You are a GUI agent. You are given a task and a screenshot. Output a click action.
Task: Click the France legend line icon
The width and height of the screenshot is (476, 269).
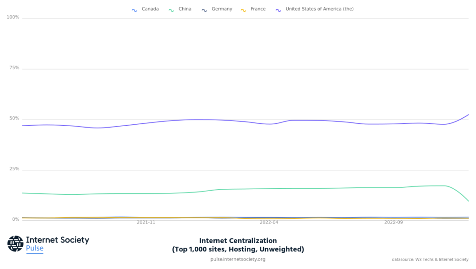(x=244, y=9)
